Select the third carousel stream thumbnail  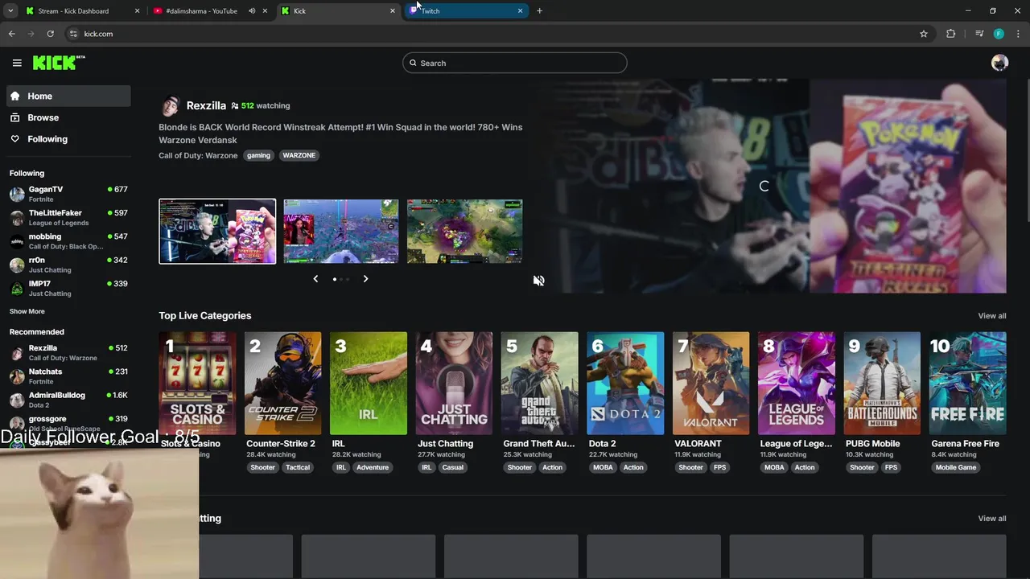[x=465, y=232]
